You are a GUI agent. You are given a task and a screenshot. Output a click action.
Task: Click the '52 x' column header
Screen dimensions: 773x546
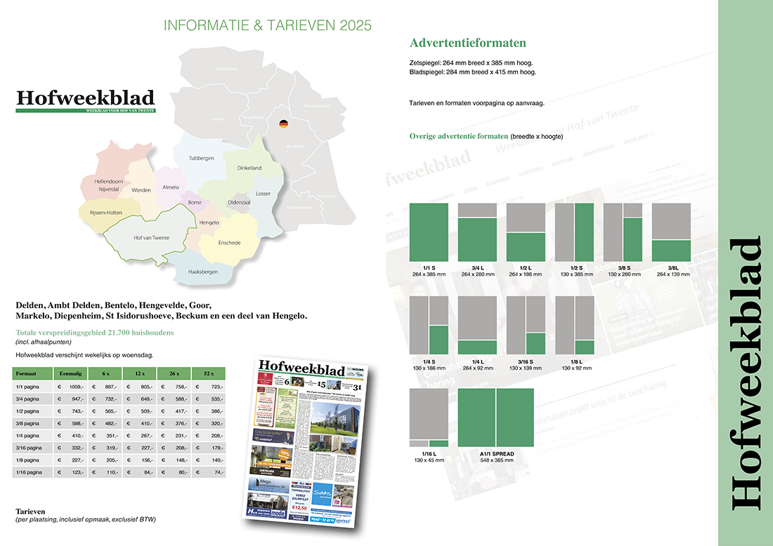[209, 373]
